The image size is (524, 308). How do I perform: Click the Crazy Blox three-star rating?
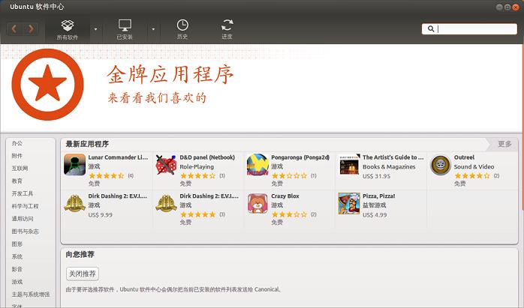click(x=289, y=214)
